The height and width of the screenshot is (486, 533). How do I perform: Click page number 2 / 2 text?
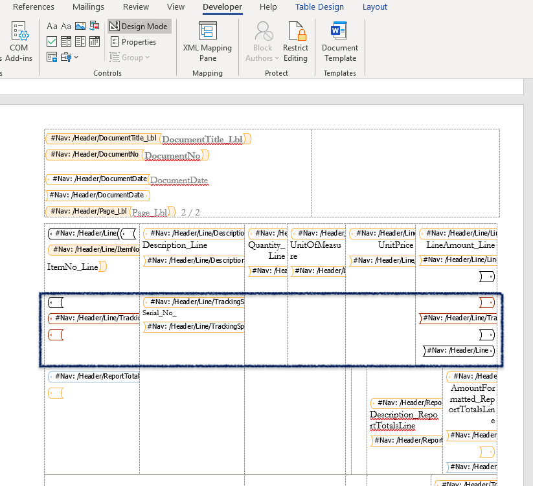pyautogui.click(x=190, y=213)
